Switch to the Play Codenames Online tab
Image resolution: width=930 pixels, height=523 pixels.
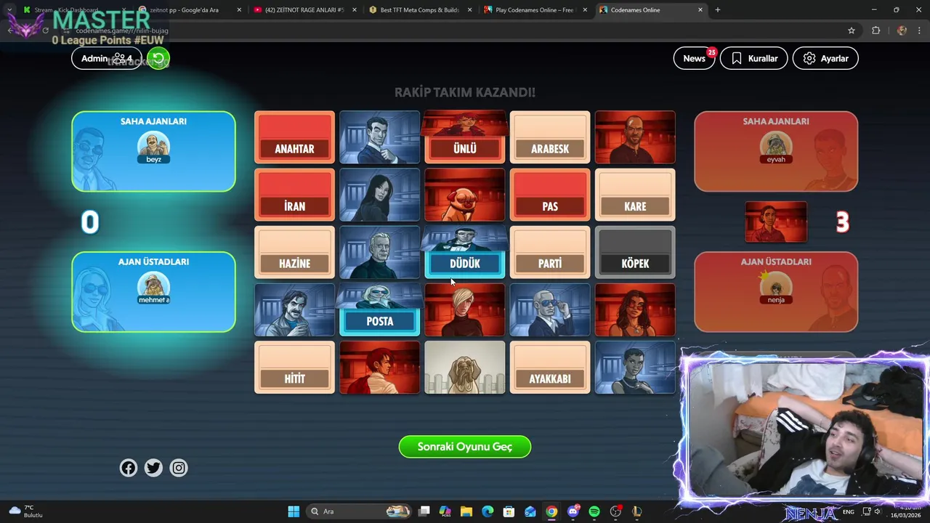[x=536, y=10]
